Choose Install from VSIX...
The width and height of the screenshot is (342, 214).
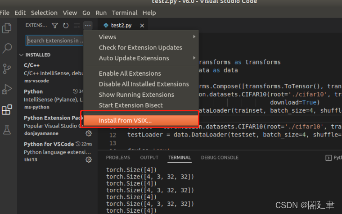(x=141, y=121)
